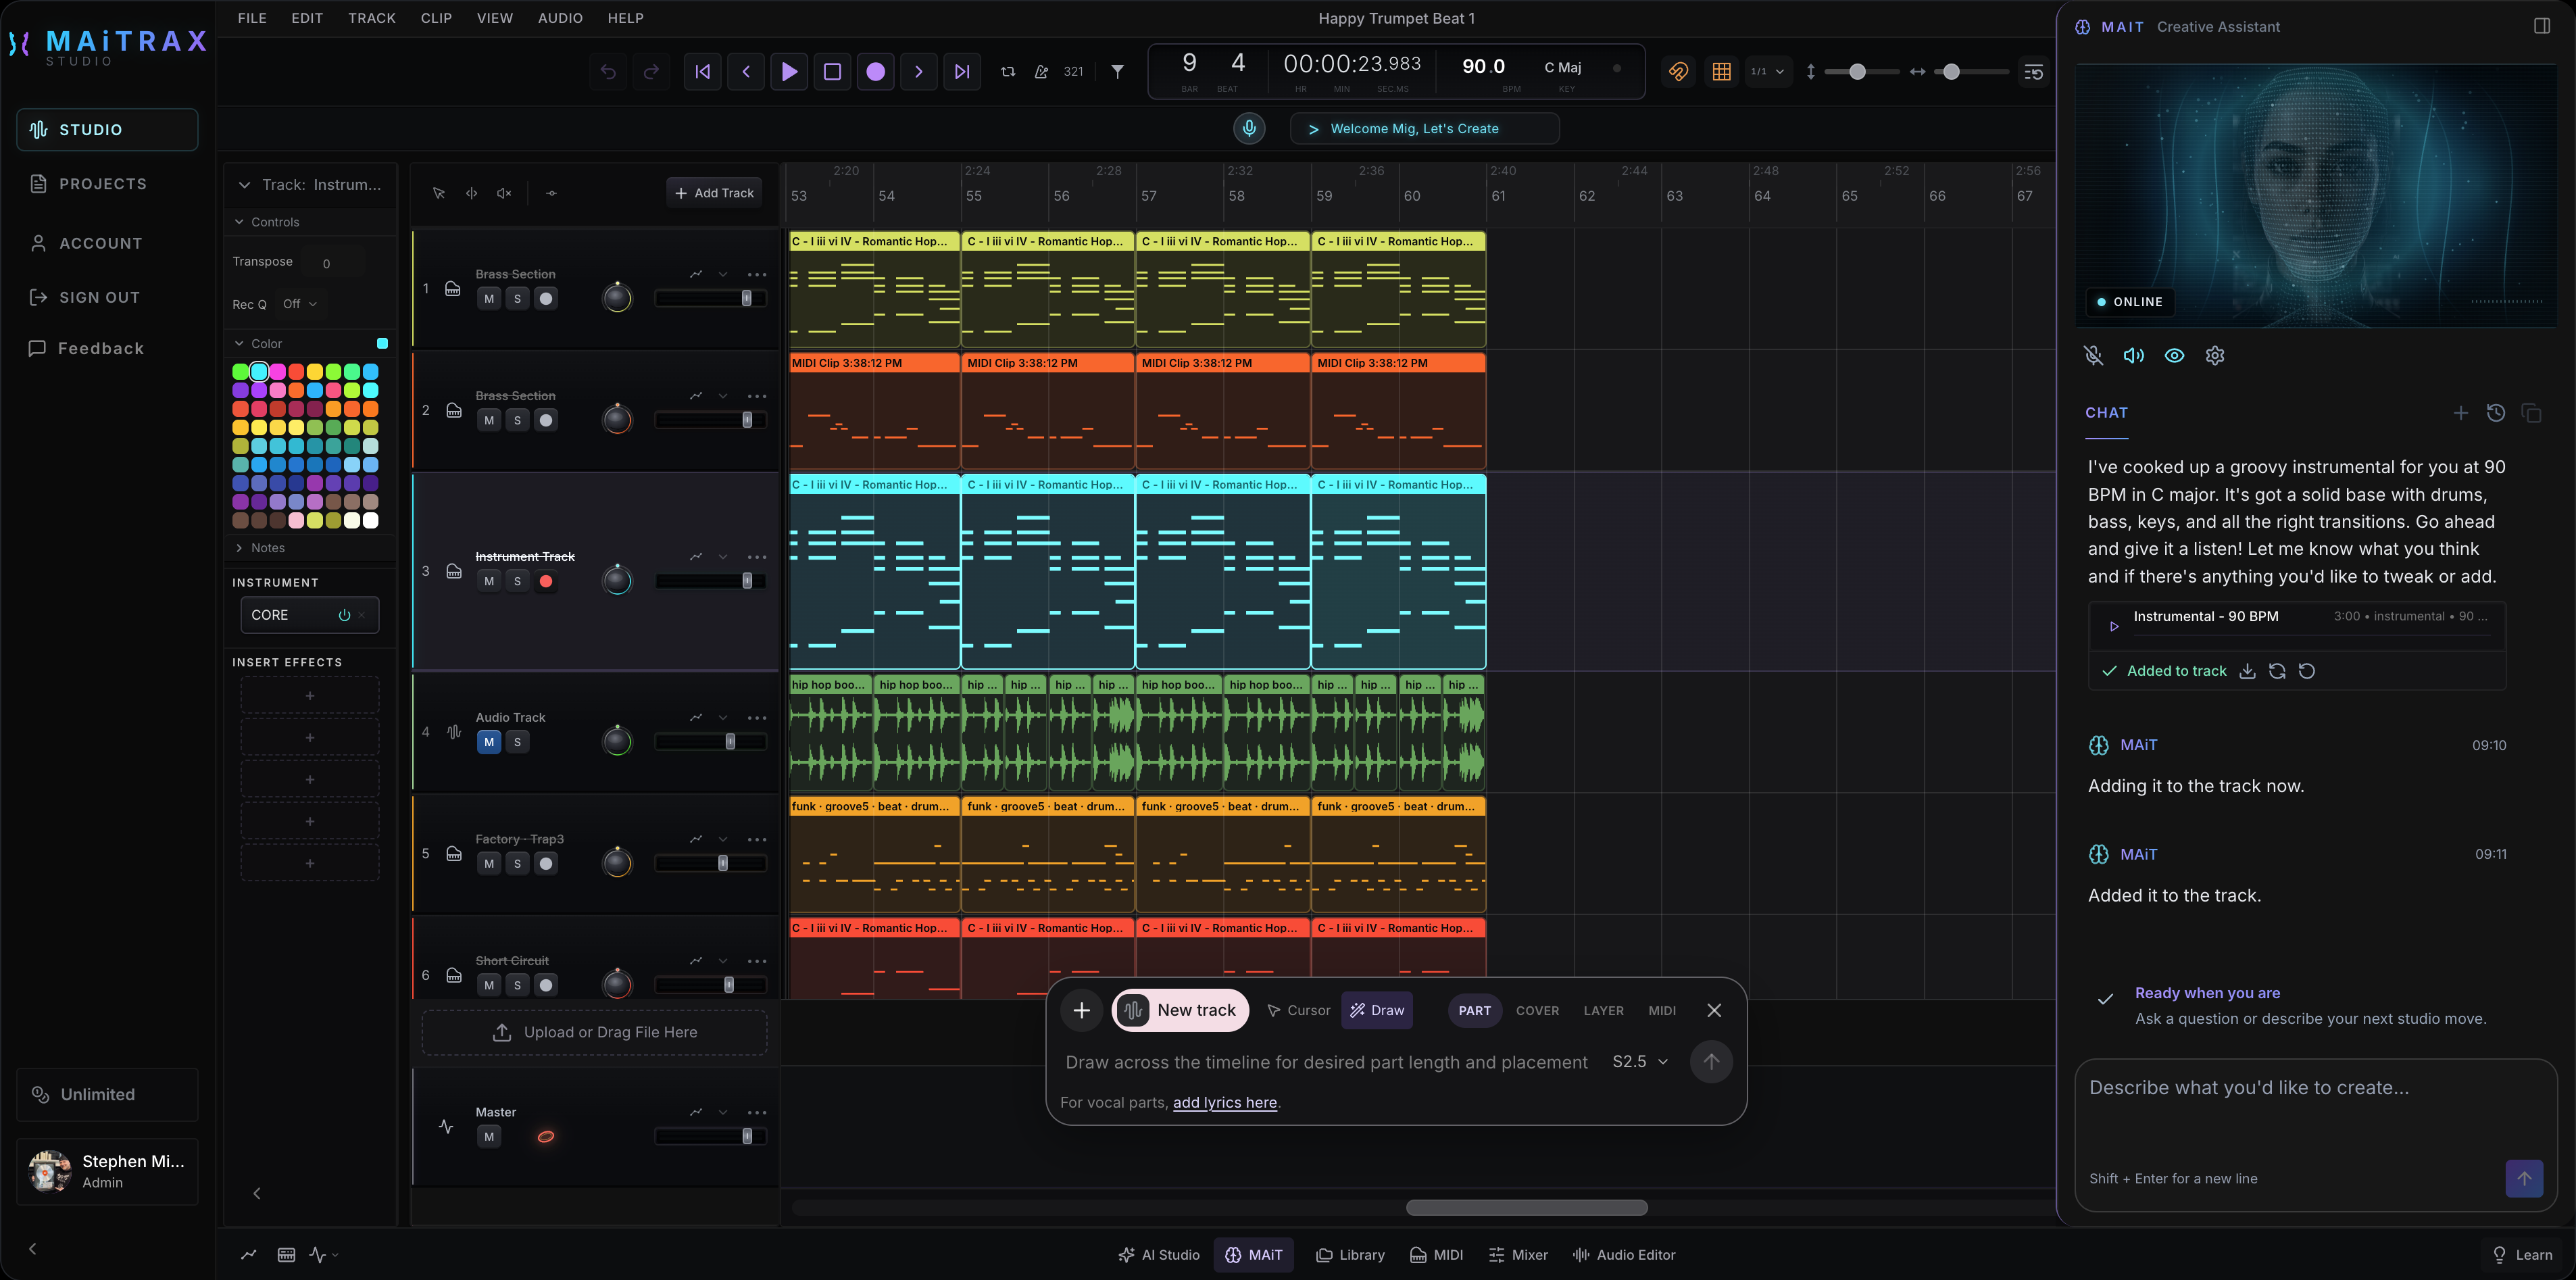The width and height of the screenshot is (2576, 1280).
Task: Toggle MAiT speaker sound icon
Action: (2133, 355)
